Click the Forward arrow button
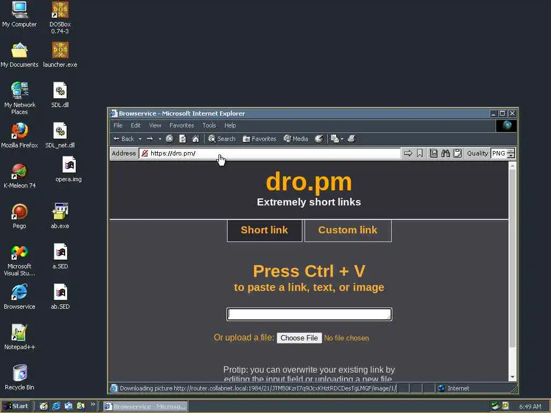Image resolution: width=551 pixels, height=413 pixels. point(150,139)
